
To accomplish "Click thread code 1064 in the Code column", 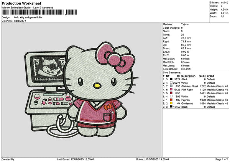I will pyautogui.click(x=203, y=104).
